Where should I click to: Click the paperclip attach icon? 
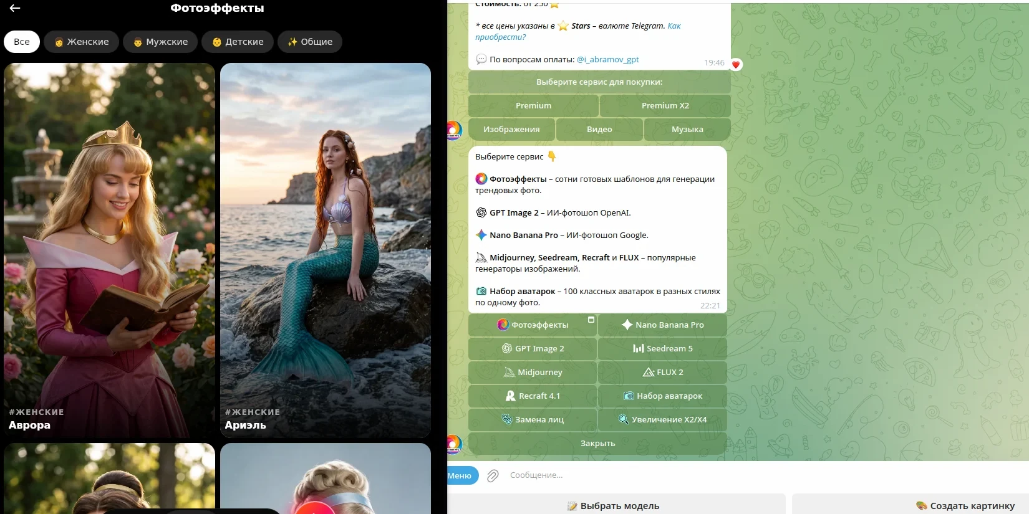(493, 475)
